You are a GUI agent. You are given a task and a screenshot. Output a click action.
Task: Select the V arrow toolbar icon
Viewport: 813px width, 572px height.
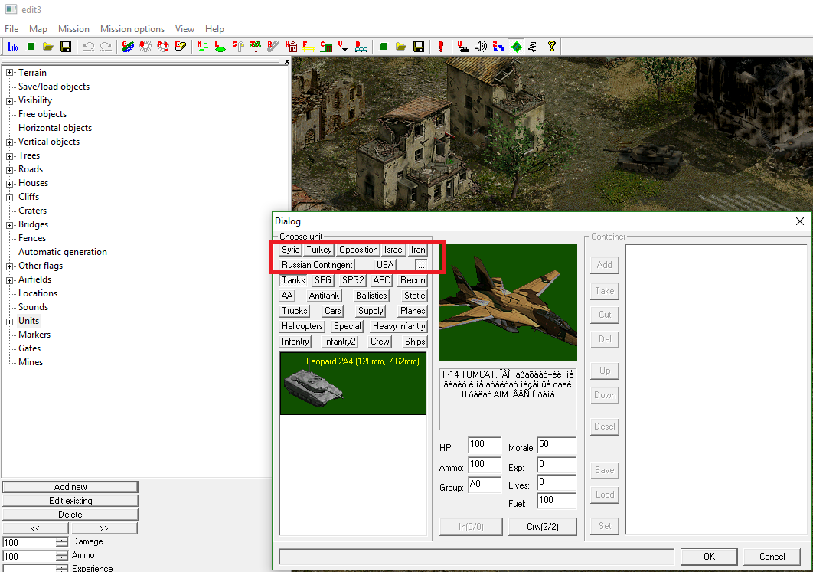(343, 47)
